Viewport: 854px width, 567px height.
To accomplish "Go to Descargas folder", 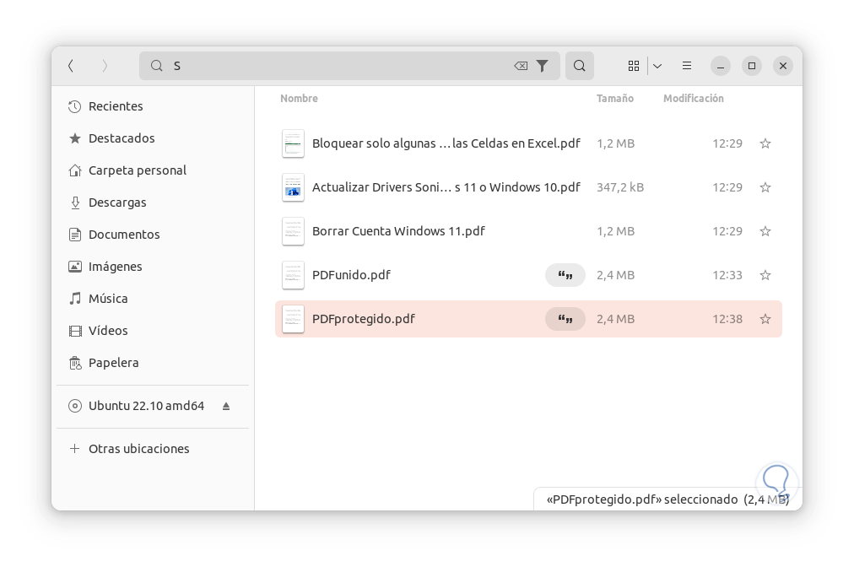I will tap(117, 202).
